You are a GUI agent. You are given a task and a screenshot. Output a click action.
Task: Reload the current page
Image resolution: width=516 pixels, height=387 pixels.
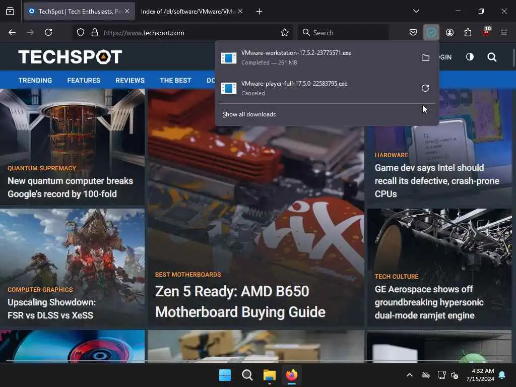[48, 32]
